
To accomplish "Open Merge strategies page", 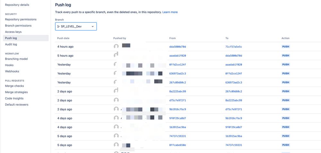I will (x=16, y=92).
